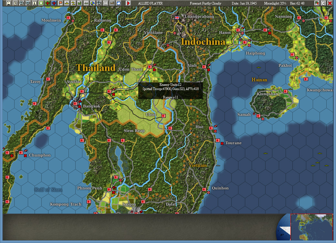Click the 'Gulf of Siam' label

[48, 190]
